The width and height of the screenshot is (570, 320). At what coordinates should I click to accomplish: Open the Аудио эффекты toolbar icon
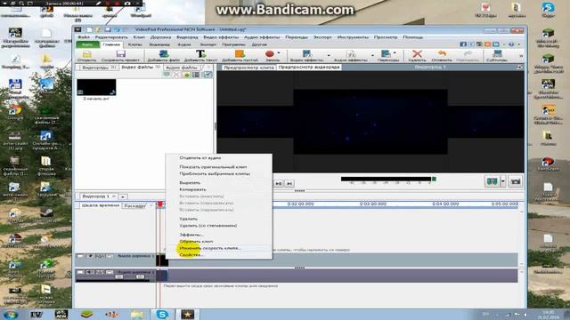tap(350, 54)
